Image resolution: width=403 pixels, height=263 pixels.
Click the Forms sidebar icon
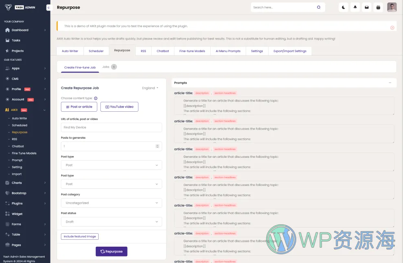[x=7, y=224]
